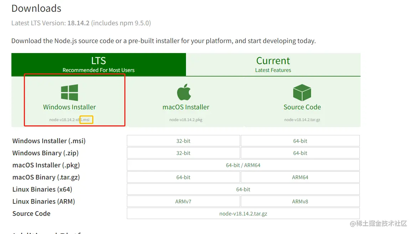This screenshot has height=234, width=414.
Task: Download macOS Installer 64-bit / ARM64
Action: 243,165
